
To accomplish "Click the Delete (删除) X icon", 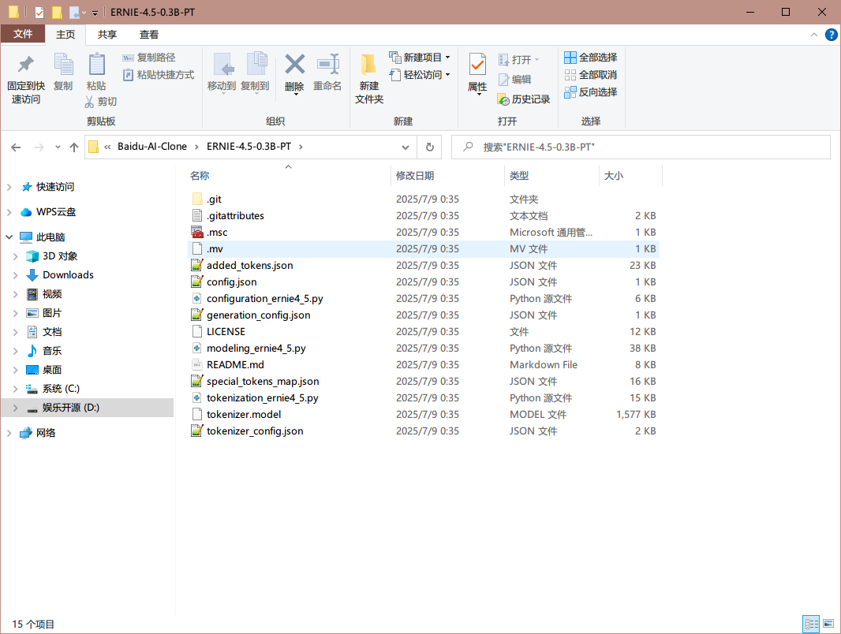I will [294, 65].
